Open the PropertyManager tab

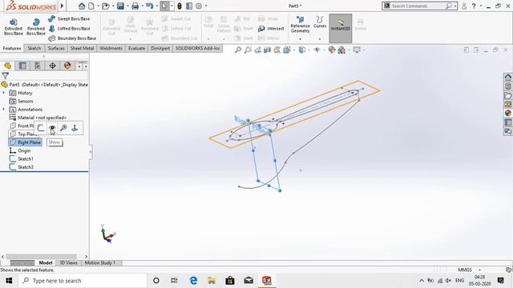[22, 66]
